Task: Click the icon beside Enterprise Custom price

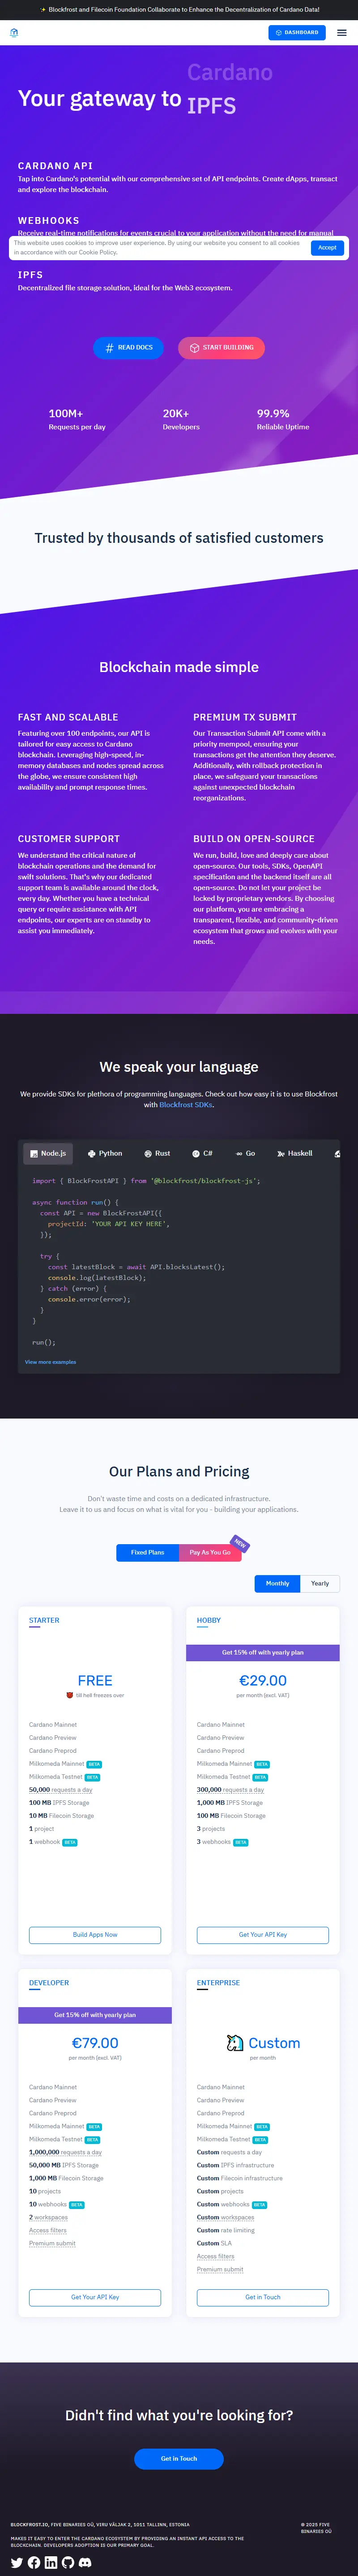Action: click(235, 2043)
